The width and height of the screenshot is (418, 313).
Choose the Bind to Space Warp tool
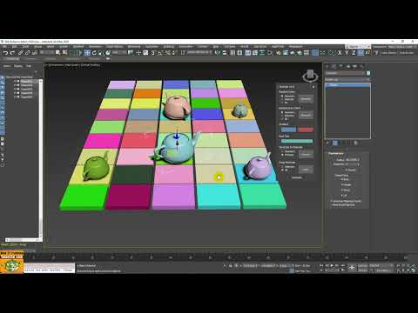tap(34, 53)
